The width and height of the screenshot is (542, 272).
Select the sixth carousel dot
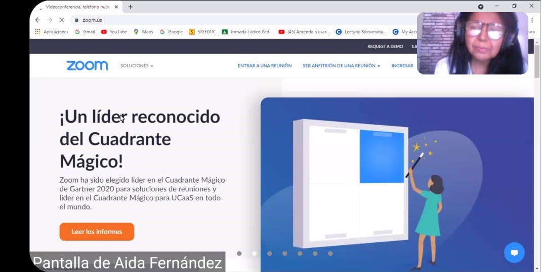[x=315, y=253]
